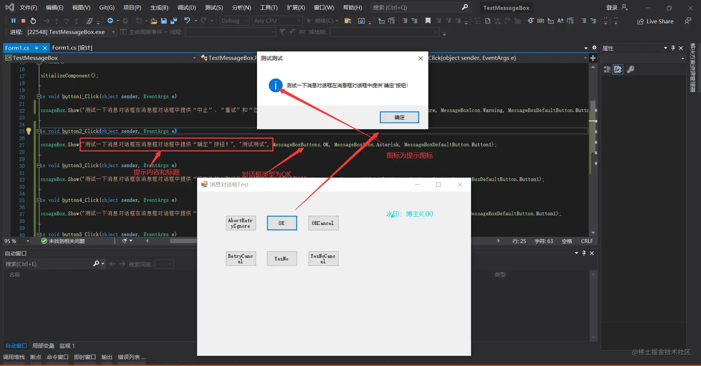Click the YesNo button on the form
The image size is (701, 366).
click(x=281, y=259)
